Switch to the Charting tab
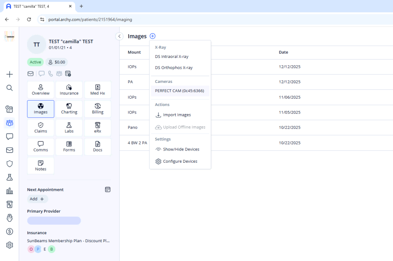Viewport: 393px width, 261px height. (69, 109)
